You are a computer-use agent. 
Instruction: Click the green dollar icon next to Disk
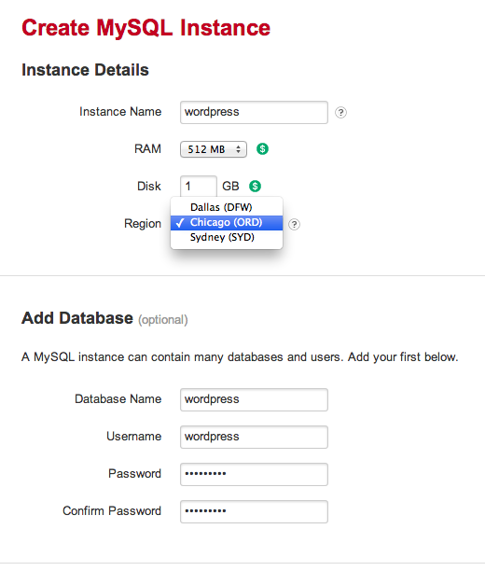[x=255, y=186]
